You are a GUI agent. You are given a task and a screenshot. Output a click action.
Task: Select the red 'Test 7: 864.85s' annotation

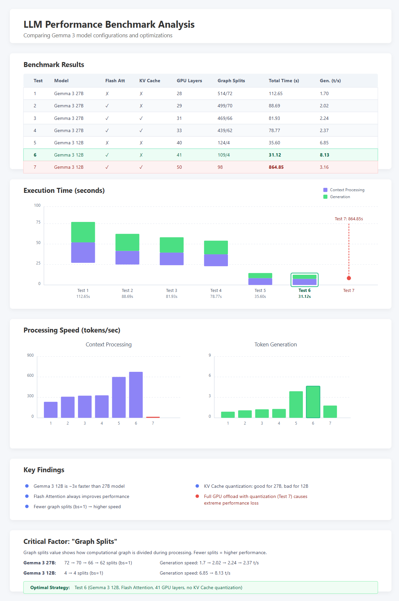(349, 219)
